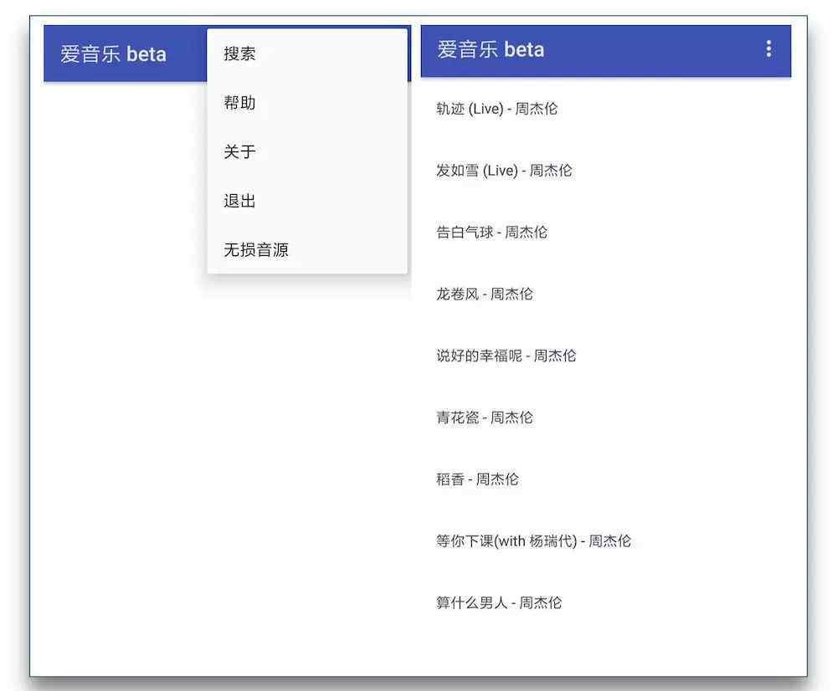Select 搜索 from the popup menu
The image size is (837, 691).
pyautogui.click(x=307, y=54)
